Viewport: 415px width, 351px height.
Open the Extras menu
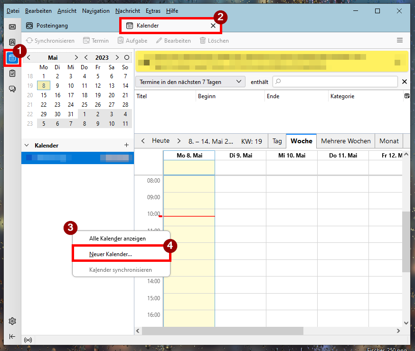pyautogui.click(x=153, y=11)
